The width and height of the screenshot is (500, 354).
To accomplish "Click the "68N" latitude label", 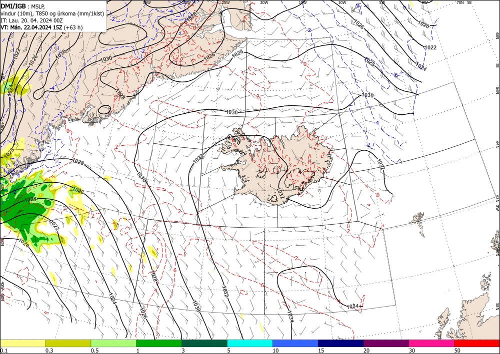I will (497, 35).
